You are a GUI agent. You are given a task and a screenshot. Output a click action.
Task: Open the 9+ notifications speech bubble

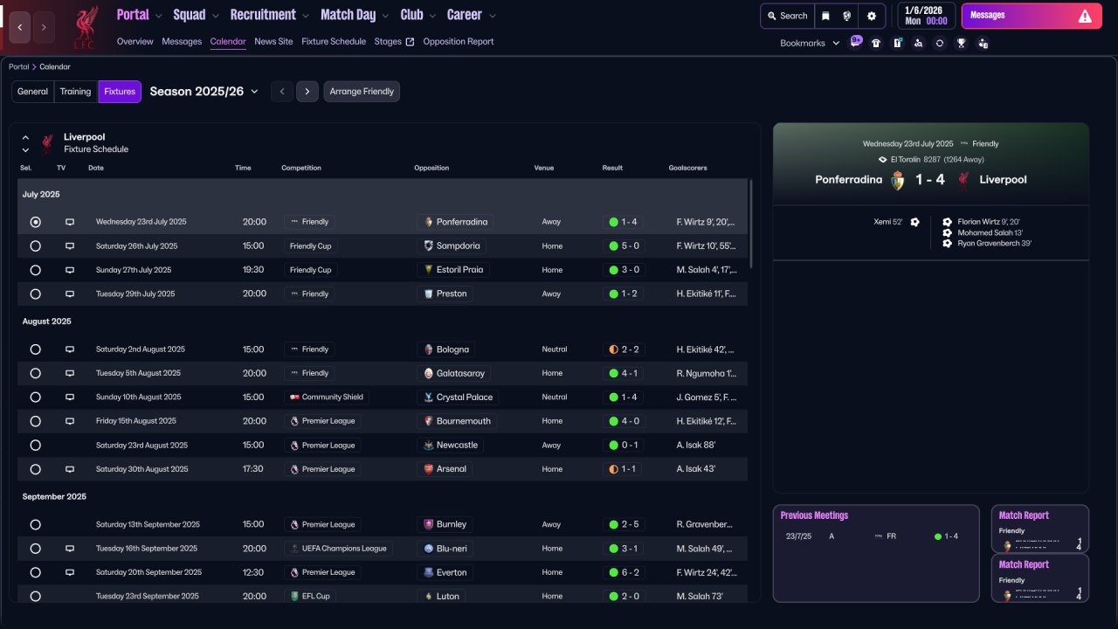click(856, 42)
